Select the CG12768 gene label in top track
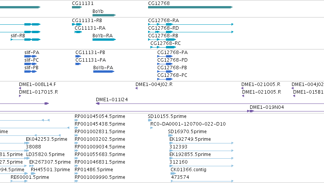This screenshot has height=183, width=324. 159,3
